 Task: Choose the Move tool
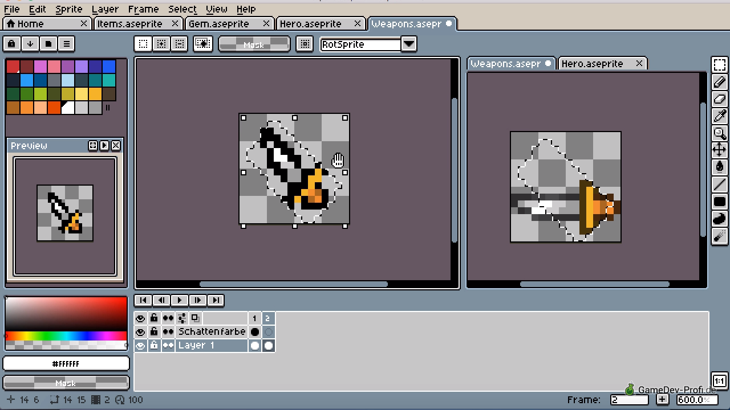720,150
